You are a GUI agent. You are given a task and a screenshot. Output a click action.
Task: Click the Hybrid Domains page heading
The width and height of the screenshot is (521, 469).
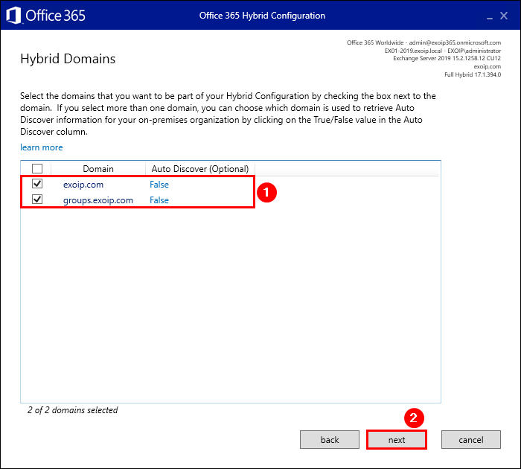pos(68,58)
